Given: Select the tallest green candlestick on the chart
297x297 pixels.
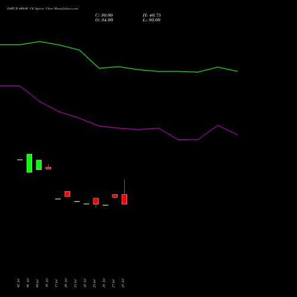Looking at the screenshot, I should [29, 163].
